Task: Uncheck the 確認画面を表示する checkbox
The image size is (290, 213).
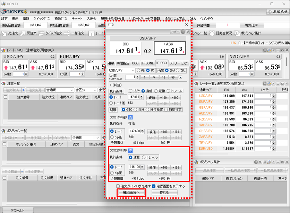Action: click(x=154, y=186)
